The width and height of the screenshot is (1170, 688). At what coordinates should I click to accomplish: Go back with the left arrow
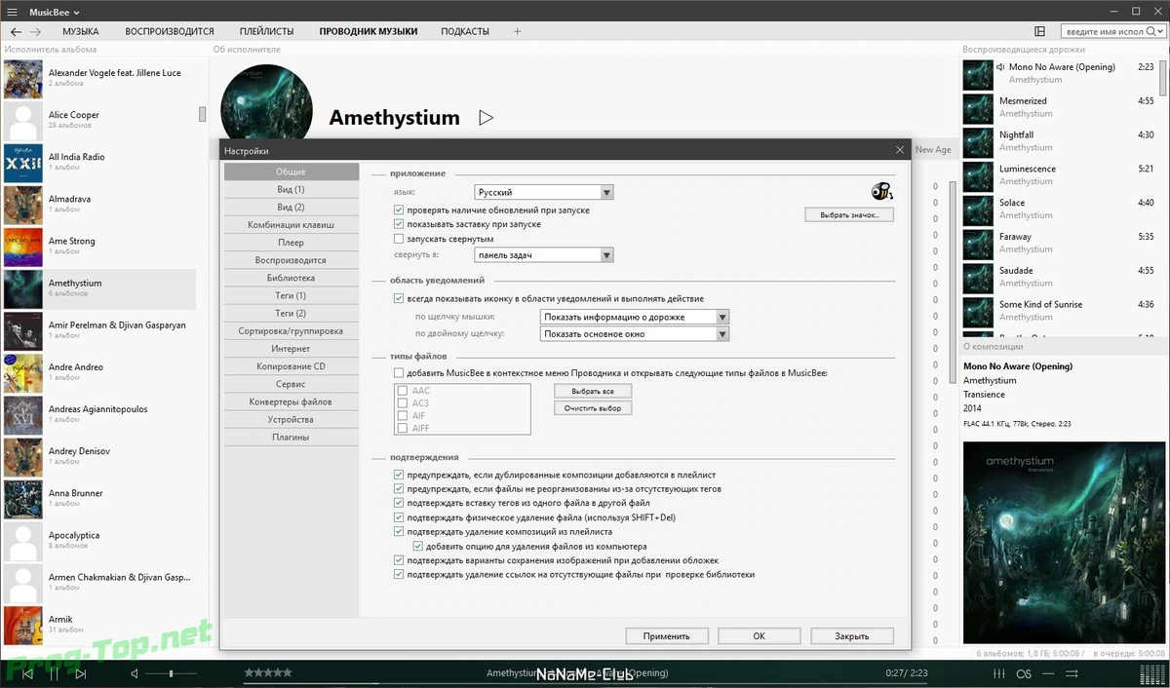point(16,31)
